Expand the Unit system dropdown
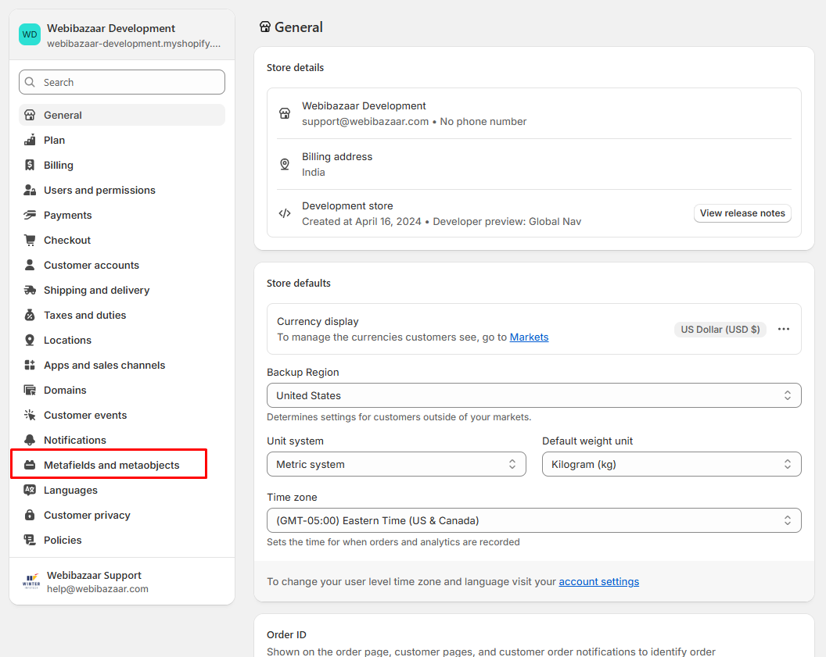 tap(396, 464)
